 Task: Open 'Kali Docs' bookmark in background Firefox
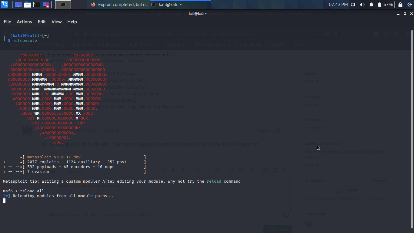pyautogui.click(x=109, y=45)
